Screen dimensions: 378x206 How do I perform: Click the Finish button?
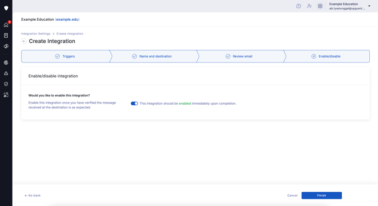pyautogui.click(x=321, y=196)
